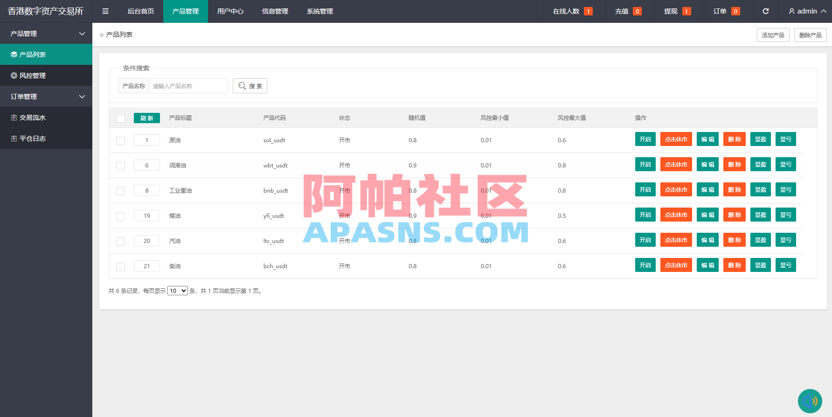
Task: Click the magnifier search button
Action: pyautogui.click(x=250, y=86)
